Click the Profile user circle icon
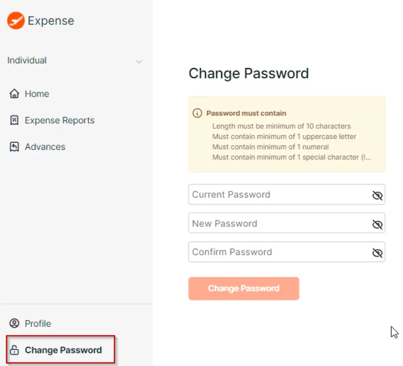 coord(15,323)
